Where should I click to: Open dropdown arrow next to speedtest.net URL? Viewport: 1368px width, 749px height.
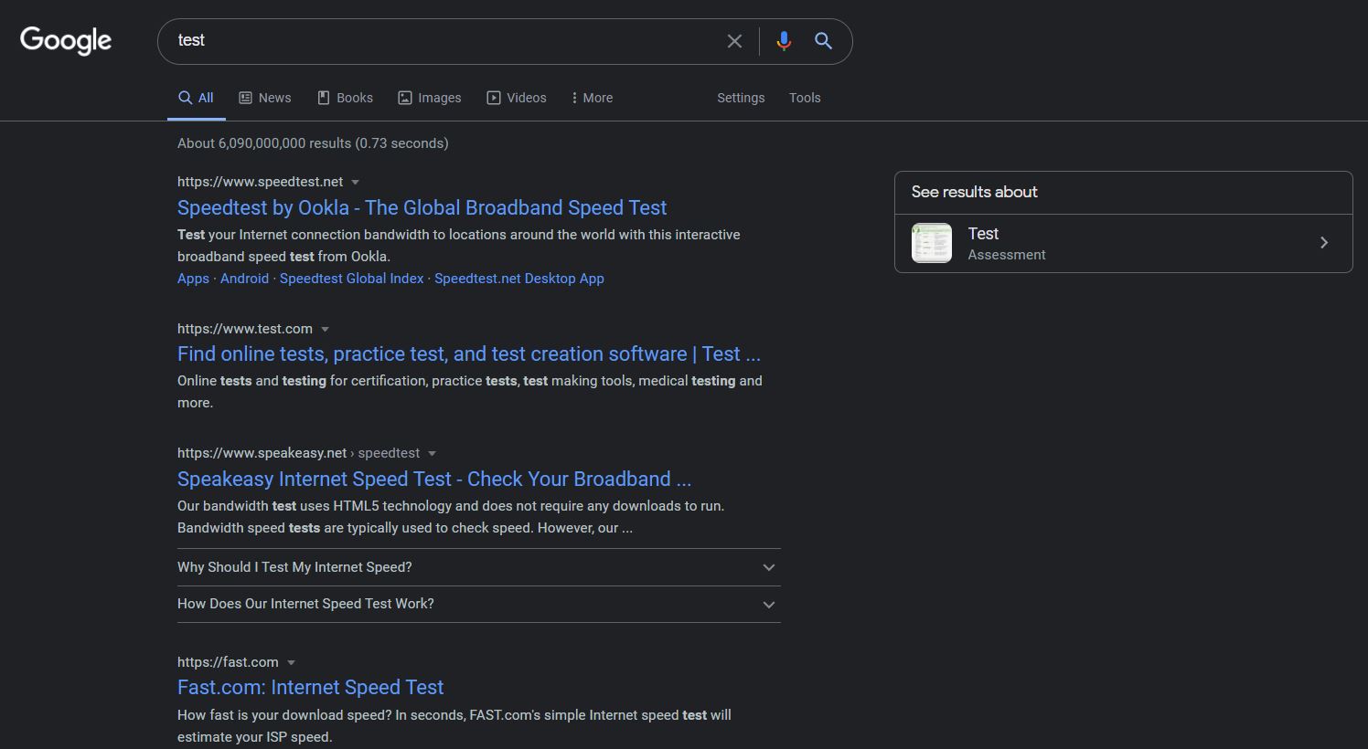(x=356, y=182)
